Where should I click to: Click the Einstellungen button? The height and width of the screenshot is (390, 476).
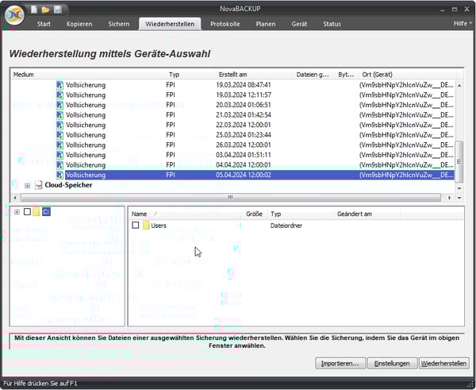(392, 364)
